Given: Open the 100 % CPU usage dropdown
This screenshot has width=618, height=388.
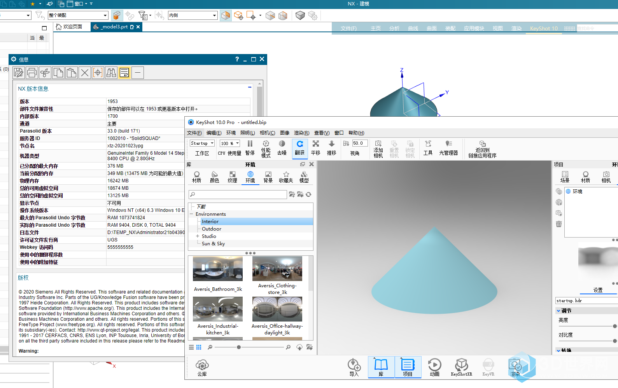Looking at the screenshot, I should 230,143.
